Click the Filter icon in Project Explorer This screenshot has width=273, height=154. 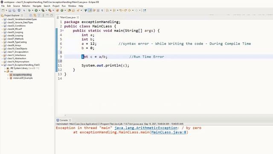coord(39,15)
